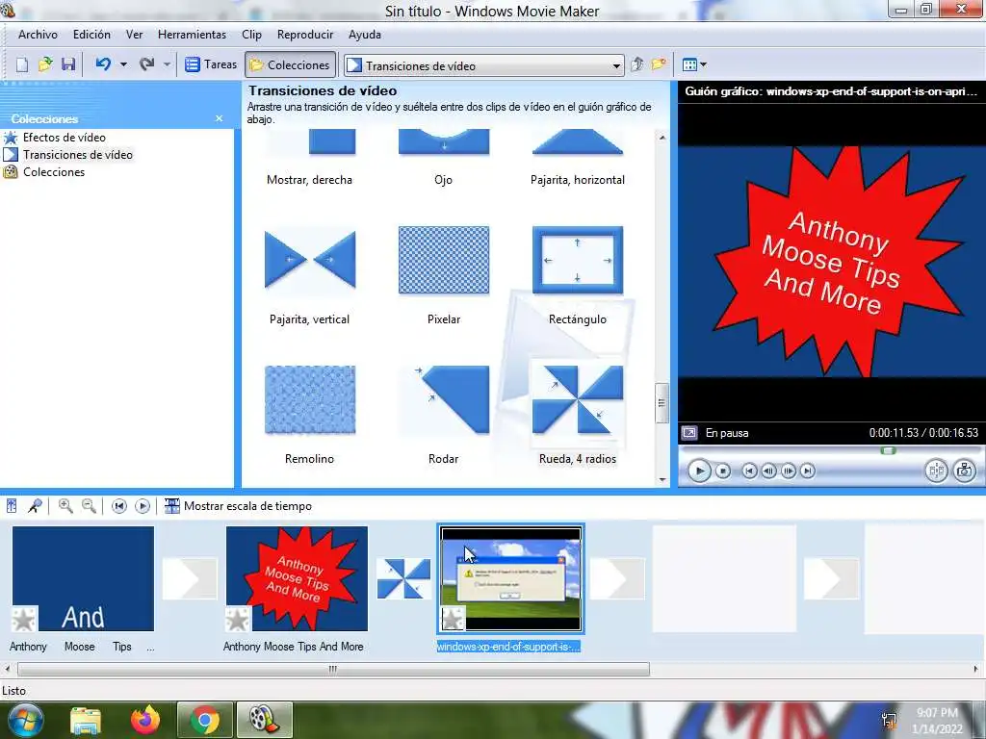Click the pinwheel transition cell in storyboard

[x=403, y=578]
